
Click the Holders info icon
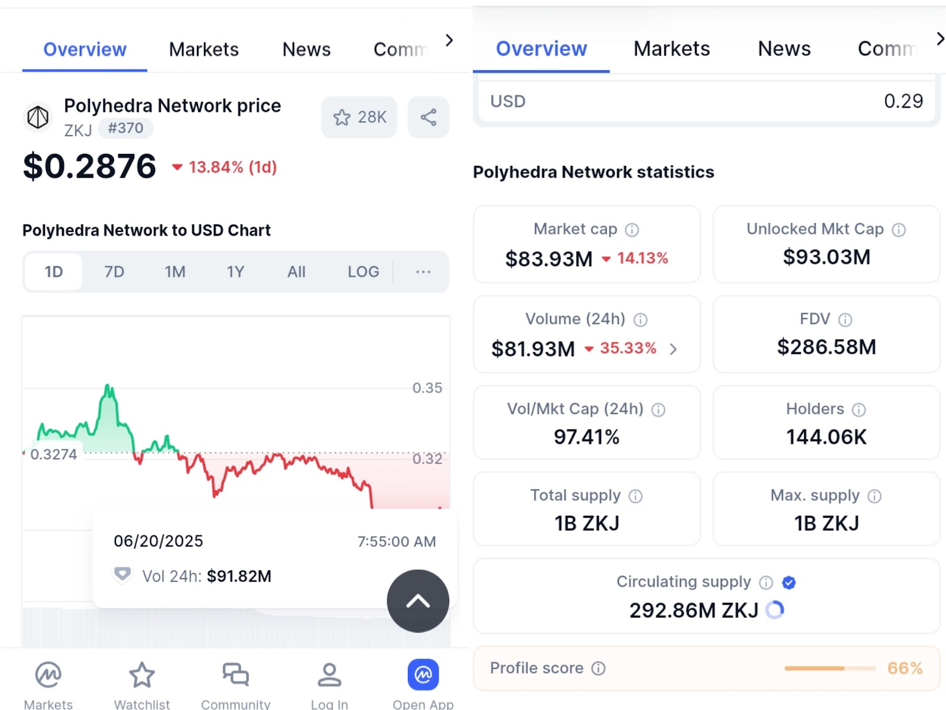click(x=859, y=409)
